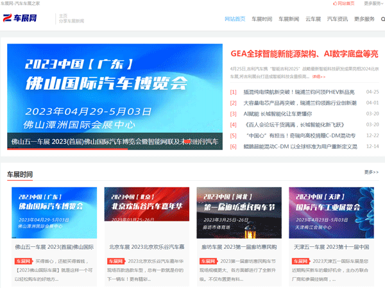Click date 12-22 in the news list

(372, 135)
